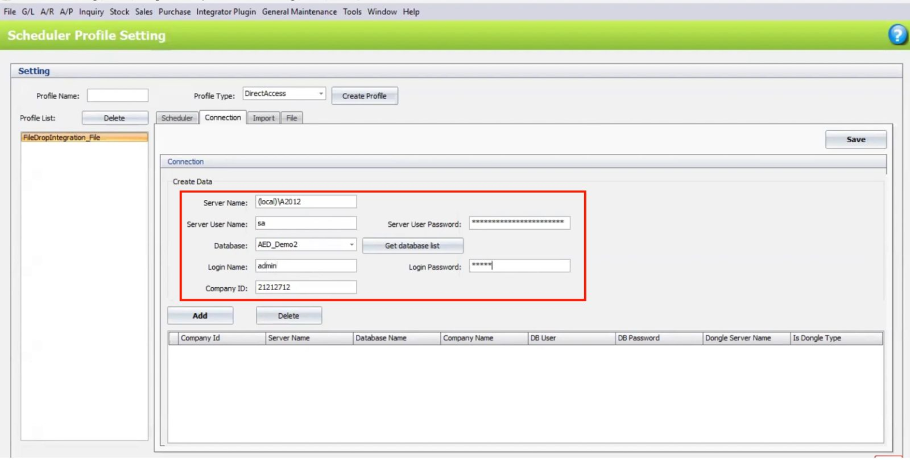Open the G/L menu
Screen dimensions: 910x460
28,12
